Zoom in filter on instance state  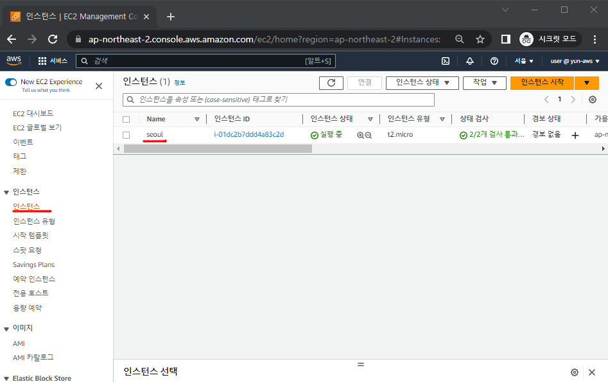pyautogui.click(x=360, y=135)
